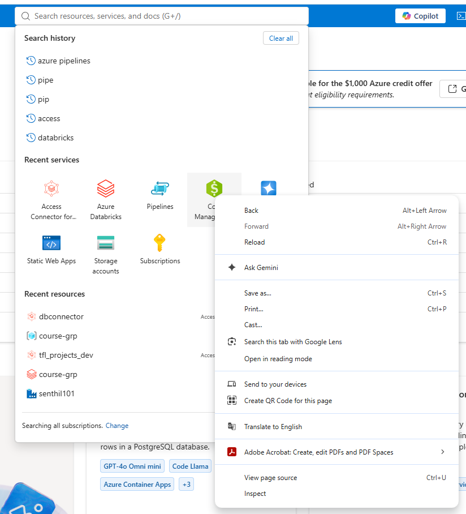Click the Adobe Acrobat icon in menu
Viewport: 466px width, 514px height.
pos(232,452)
